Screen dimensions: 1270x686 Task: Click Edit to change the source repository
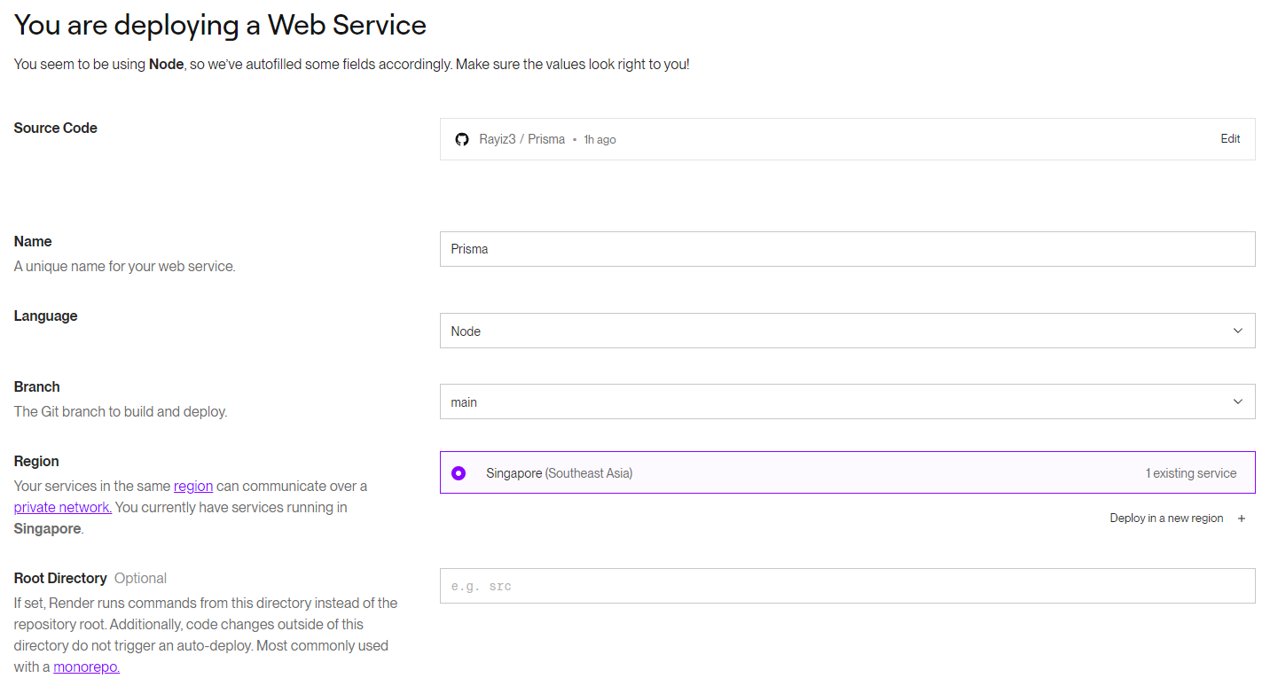tap(1230, 139)
